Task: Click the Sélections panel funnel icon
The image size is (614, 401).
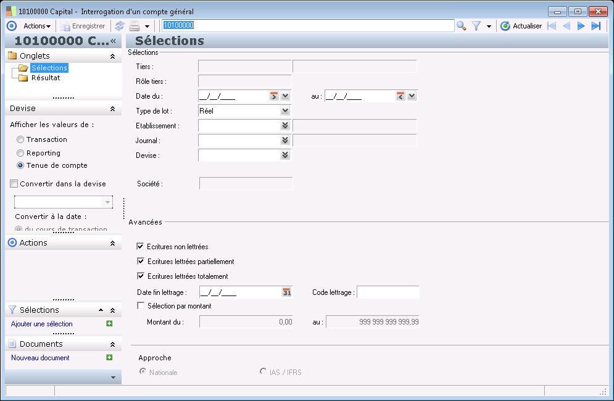Action: pos(12,310)
